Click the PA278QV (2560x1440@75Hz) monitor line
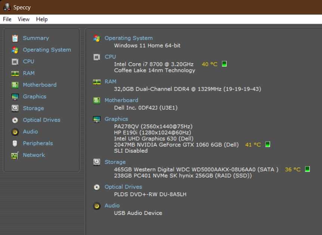Image resolution: width=322 pixels, height=235 pixels. pos(153,126)
